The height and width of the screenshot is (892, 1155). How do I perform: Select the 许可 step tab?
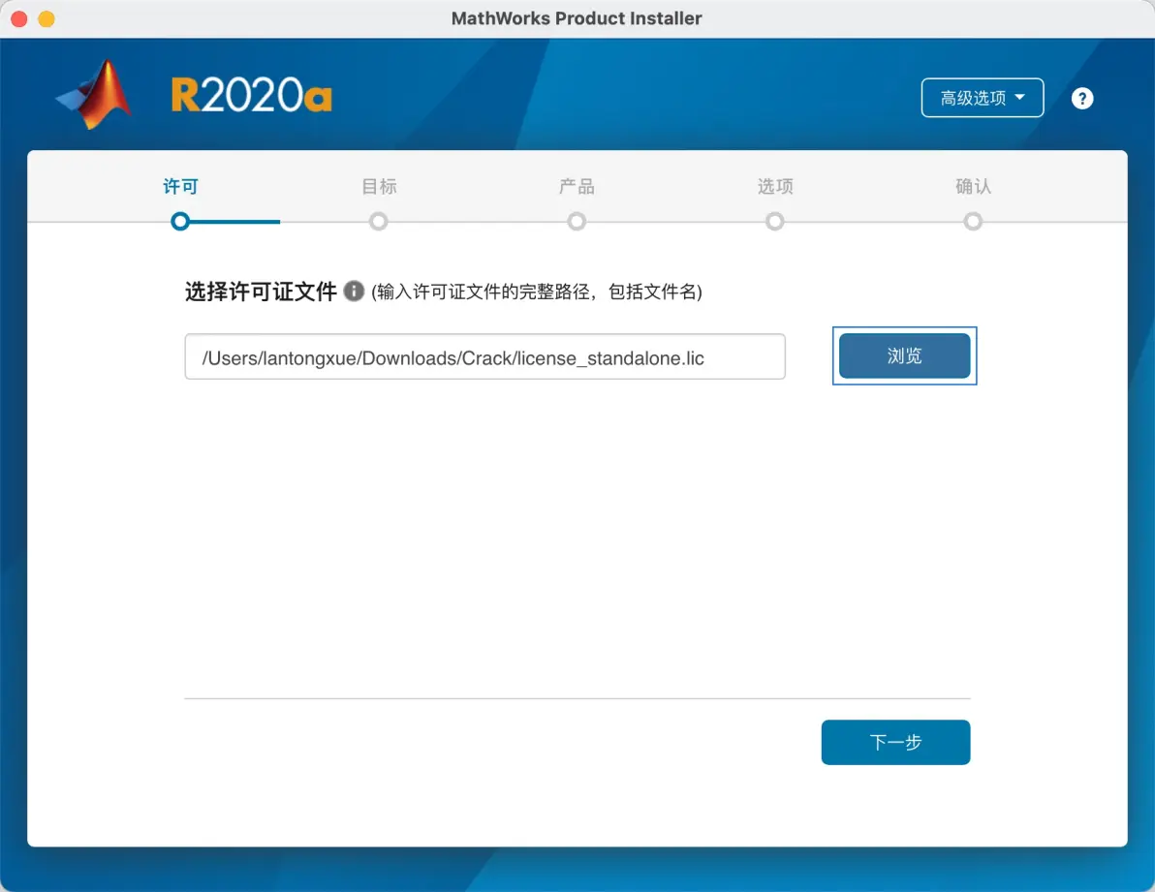click(x=180, y=186)
